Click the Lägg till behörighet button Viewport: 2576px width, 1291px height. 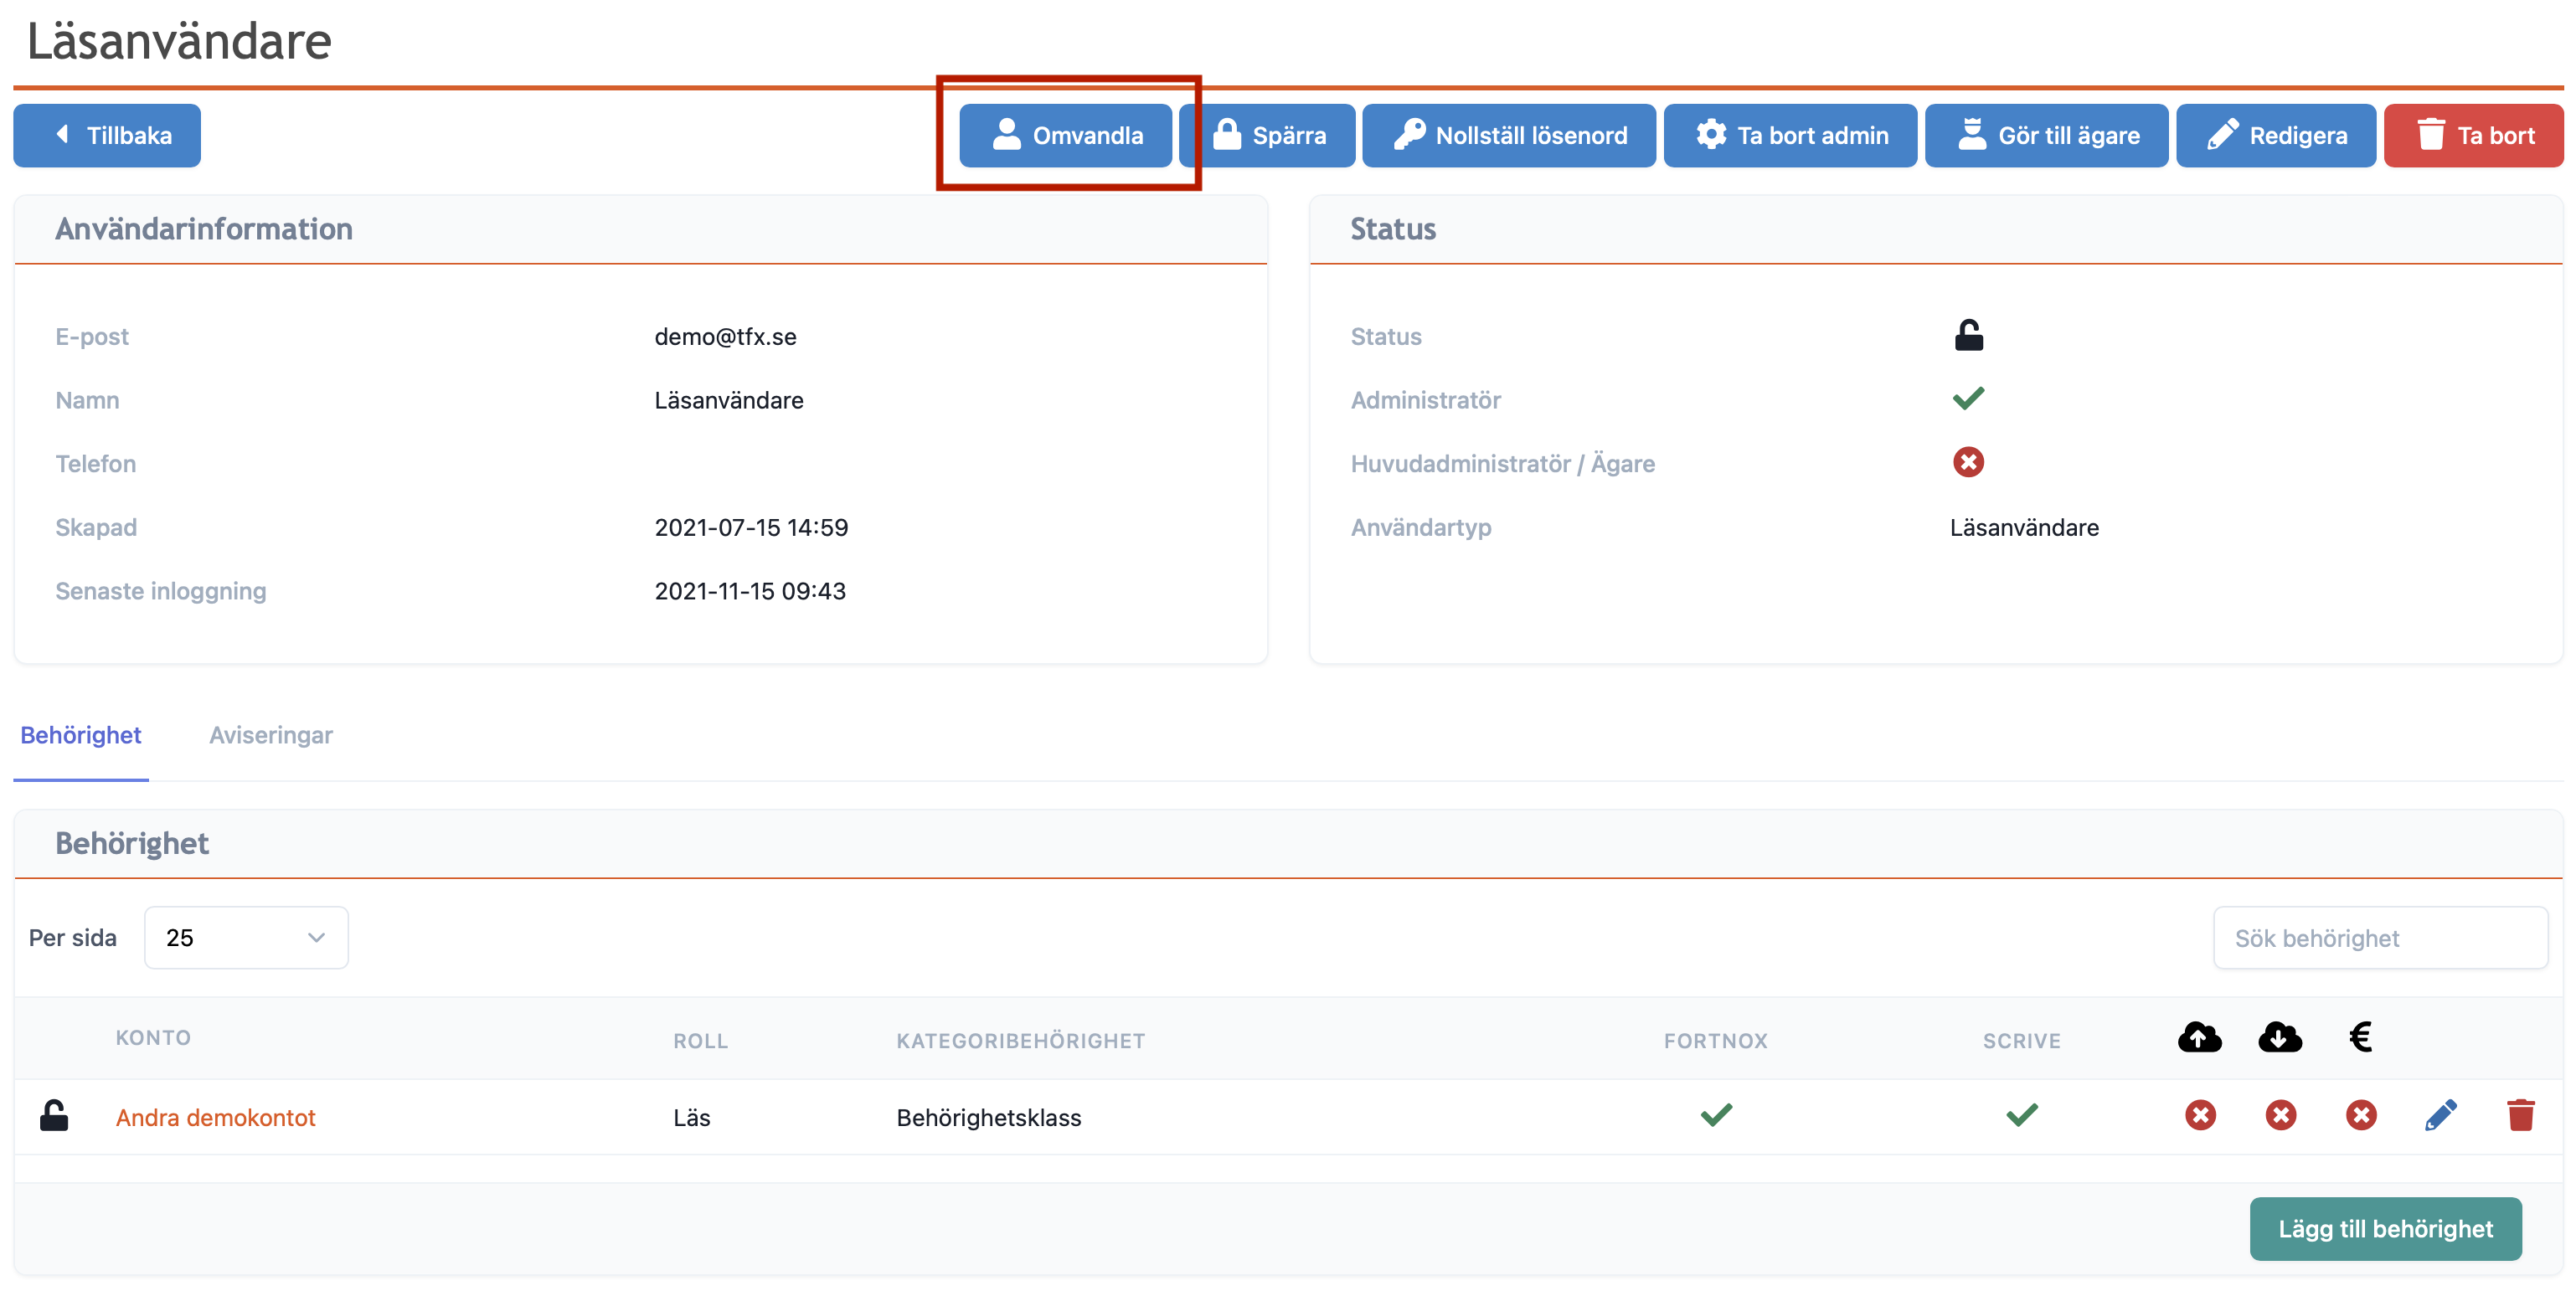point(2384,1229)
